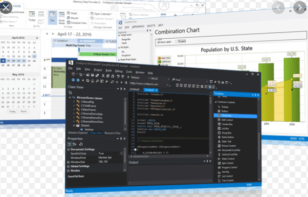Viewport: 308px width, 197px height.
Task: Click the categorized sort icon in Properties
Action: [70, 144]
